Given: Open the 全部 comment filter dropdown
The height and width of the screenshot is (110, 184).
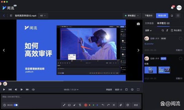Looking at the screenshot, I should click(148, 31).
